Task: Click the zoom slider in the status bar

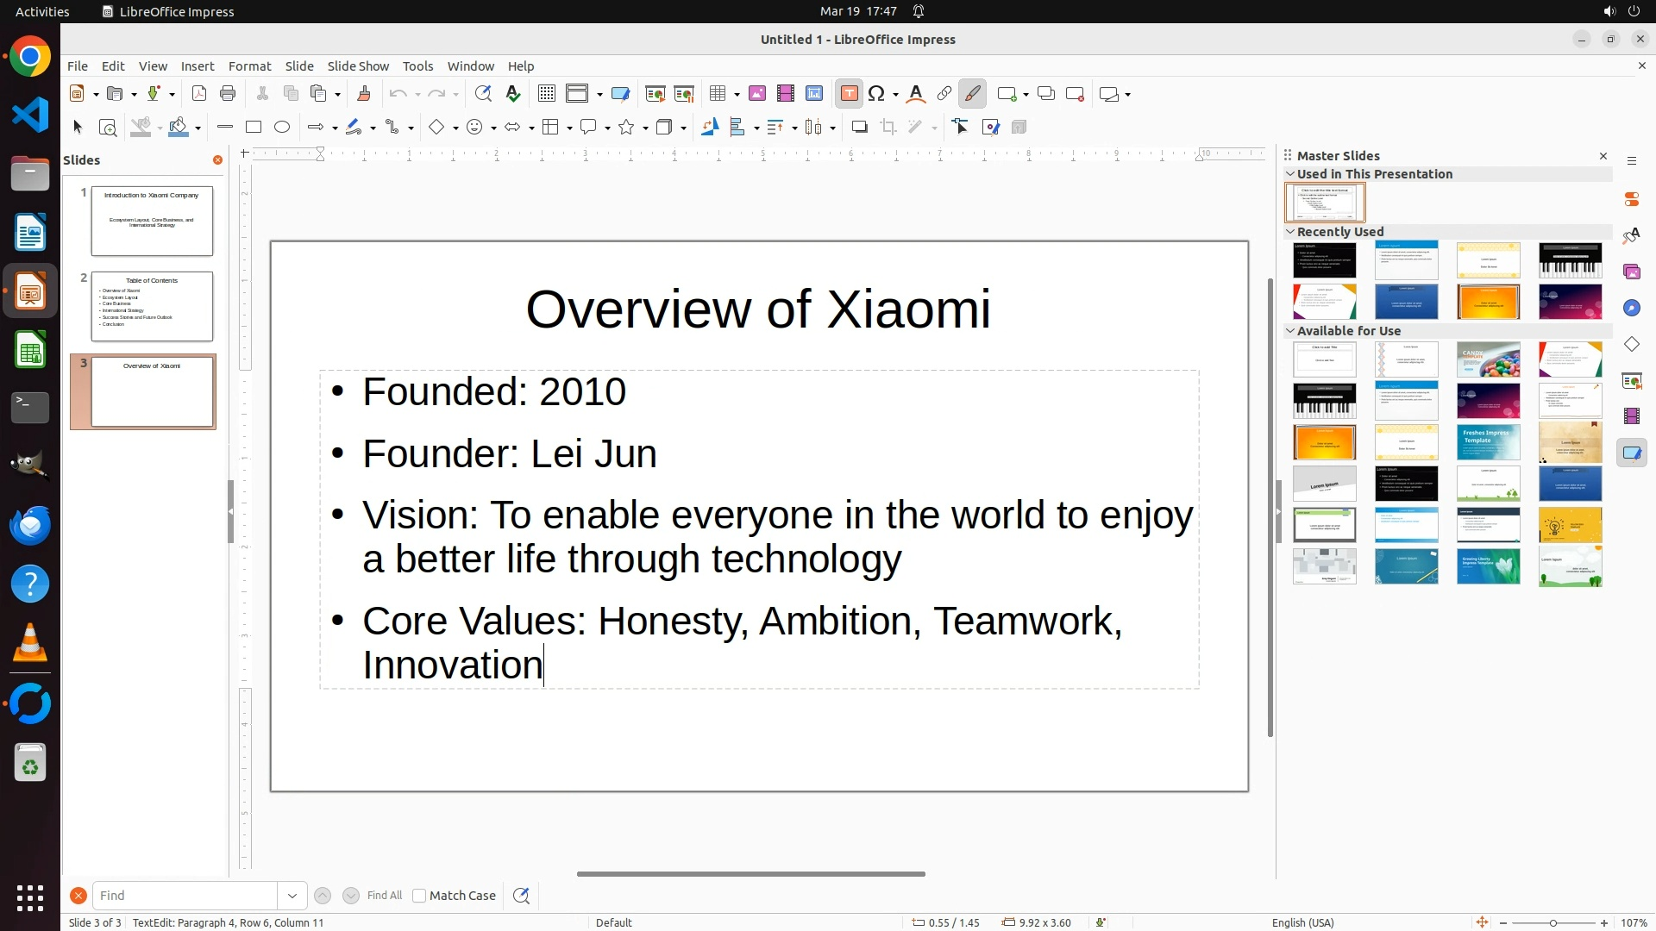Action: tap(1553, 923)
